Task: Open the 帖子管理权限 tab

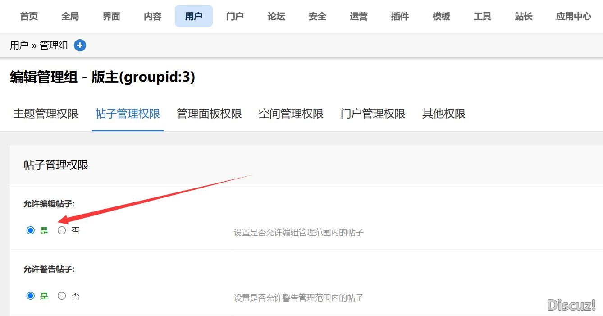Action: point(128,114)
